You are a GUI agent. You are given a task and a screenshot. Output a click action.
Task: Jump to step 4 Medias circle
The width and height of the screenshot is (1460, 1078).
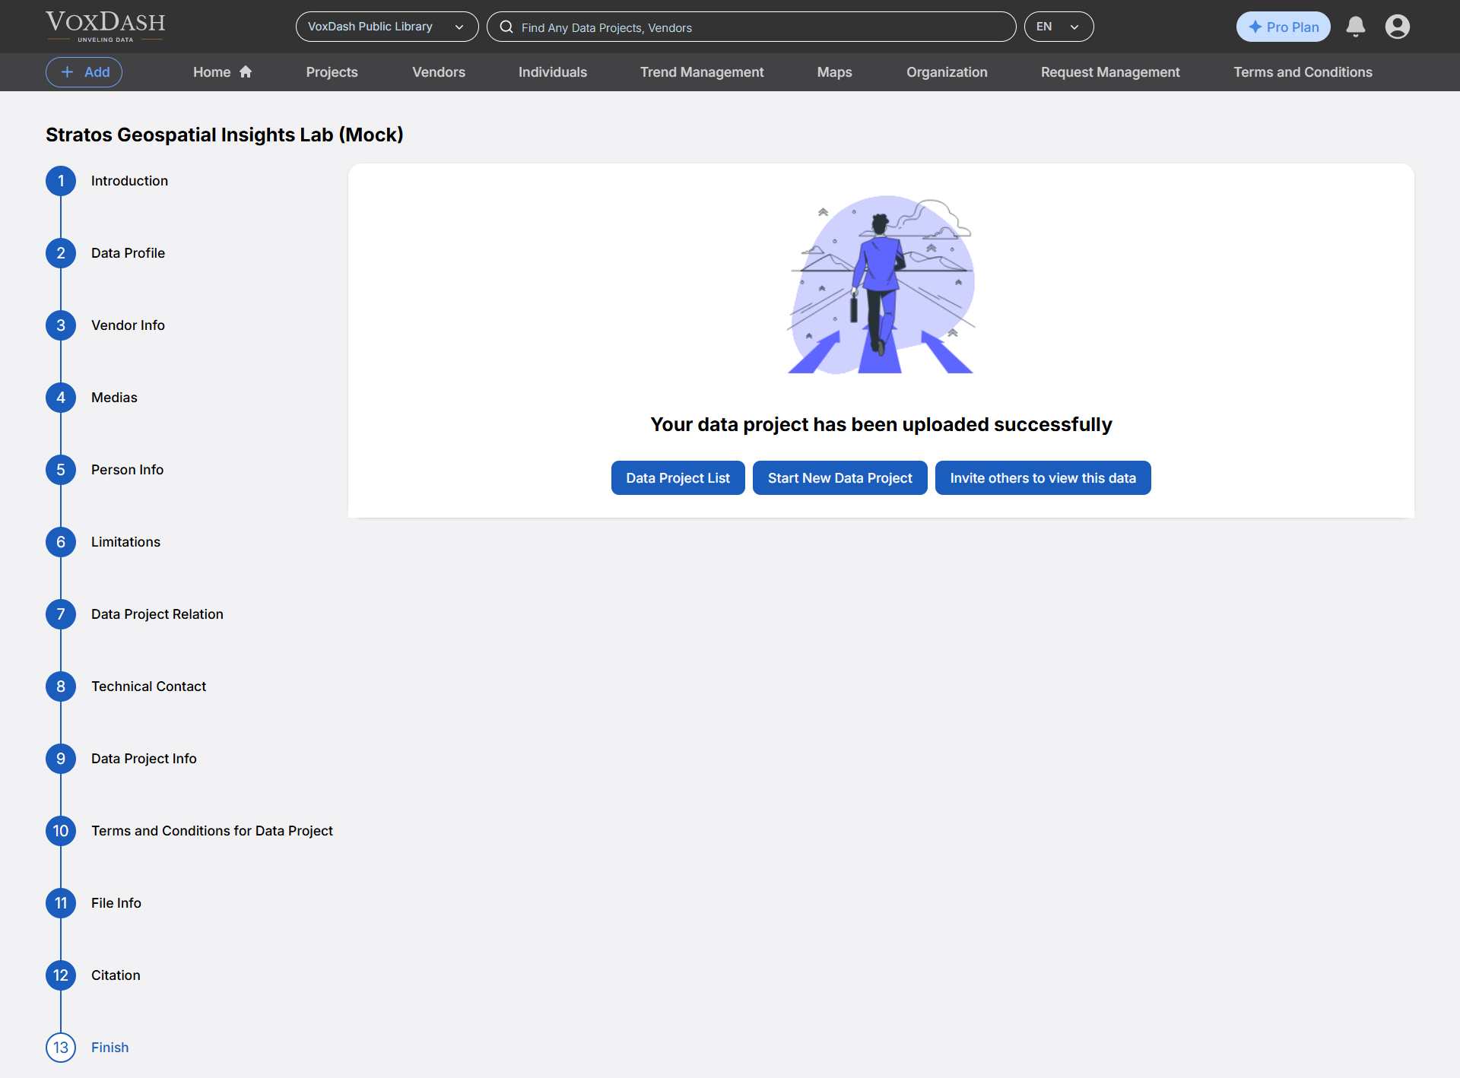coord(61,398)
